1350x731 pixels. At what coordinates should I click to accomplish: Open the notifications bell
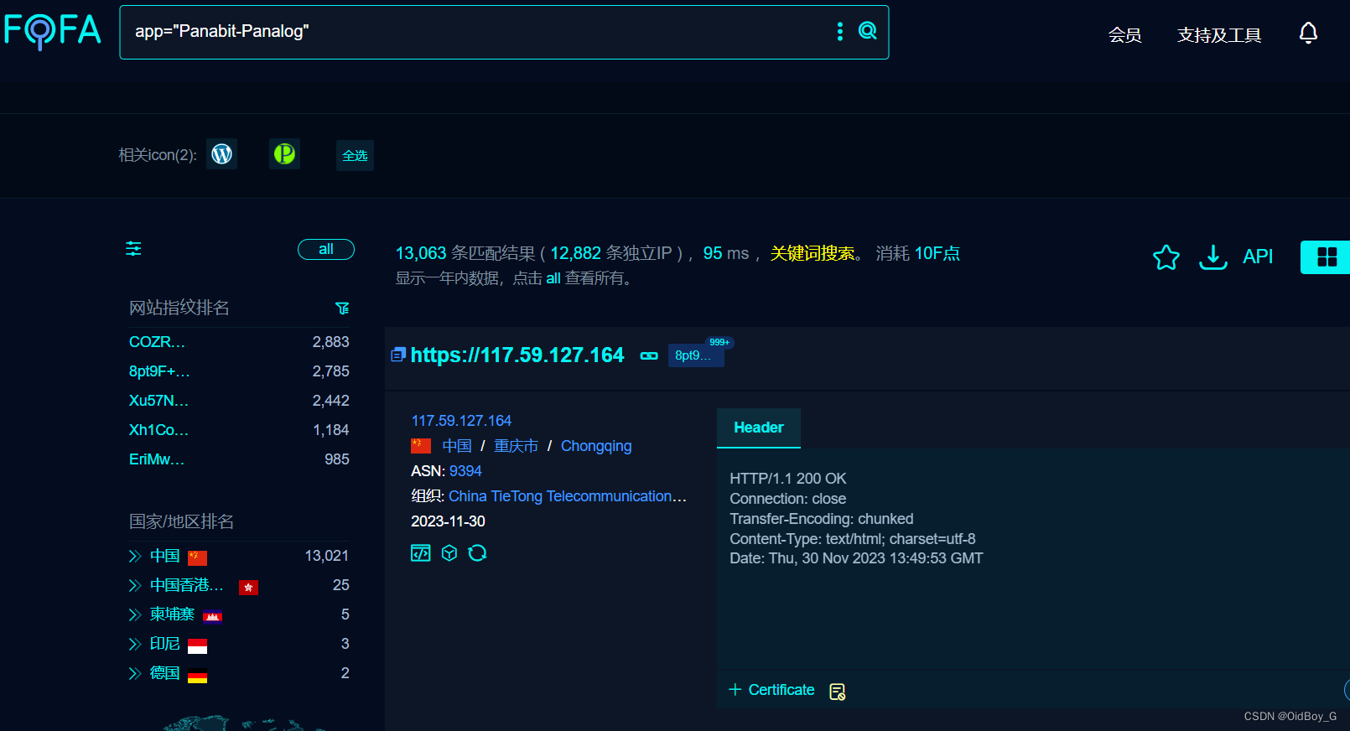1308,34
